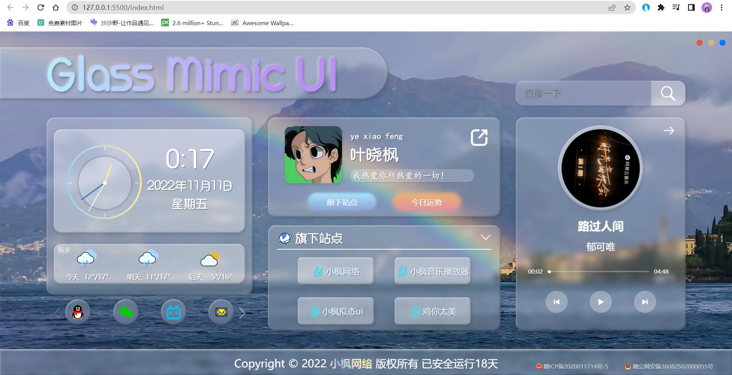The height and width of the screenshot is (375, 732).
Task: Click the 今日运势 orange button
Action: (x=426, y=202)
